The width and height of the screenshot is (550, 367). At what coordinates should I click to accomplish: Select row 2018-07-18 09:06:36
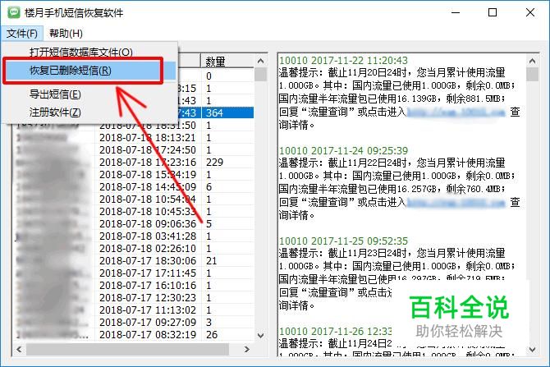pos(133,223)
